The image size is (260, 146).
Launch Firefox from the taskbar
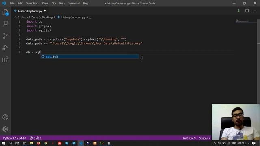[39, 143]
